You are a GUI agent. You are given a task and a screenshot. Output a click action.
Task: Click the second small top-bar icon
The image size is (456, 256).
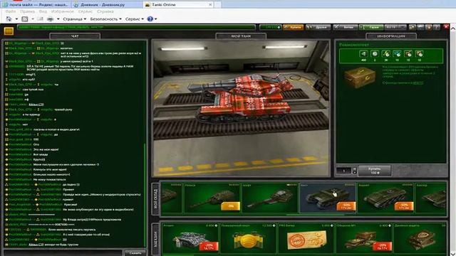pyautogui.click(x=420, y=27)
